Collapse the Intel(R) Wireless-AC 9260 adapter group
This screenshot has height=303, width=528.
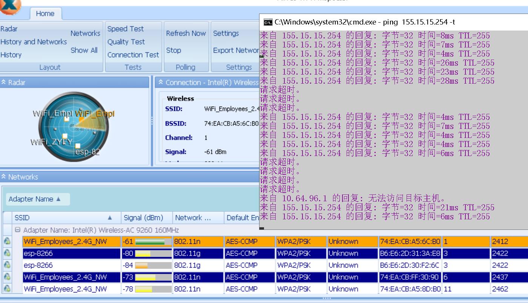point(17,230)
